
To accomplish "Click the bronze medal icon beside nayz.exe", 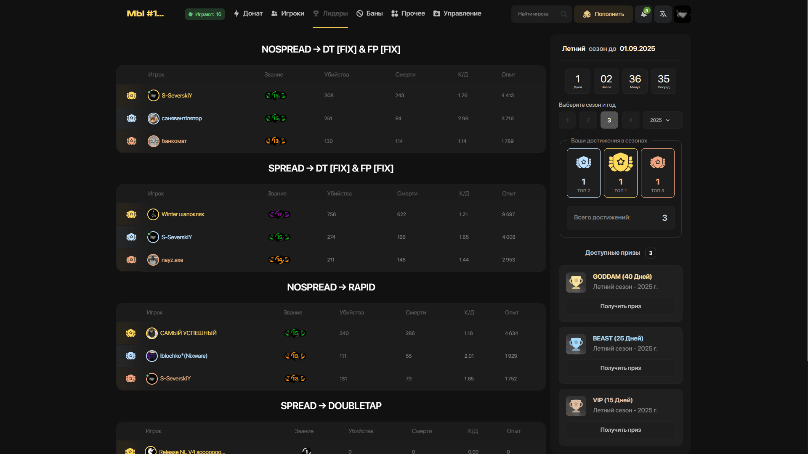I will click(131, 260).
